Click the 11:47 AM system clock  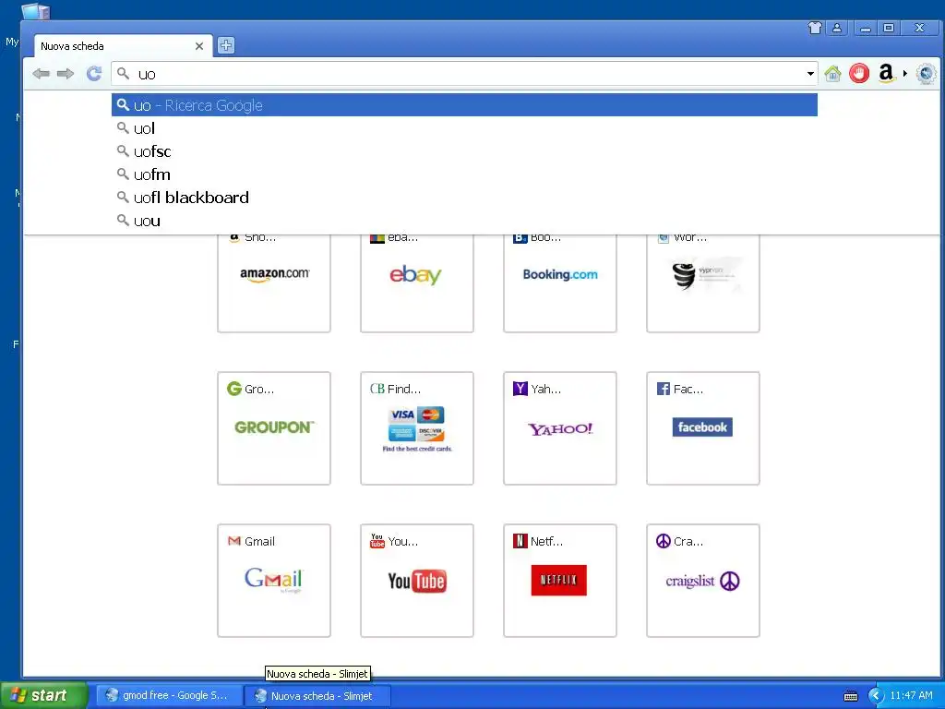click(x=911, y=696)
